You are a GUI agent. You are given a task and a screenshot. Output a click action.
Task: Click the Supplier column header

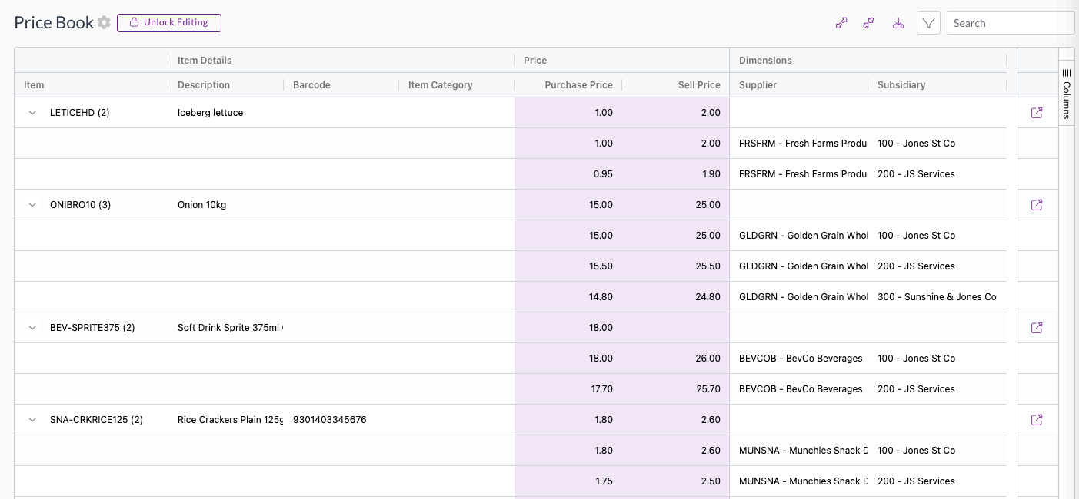[x=758, y=85]
